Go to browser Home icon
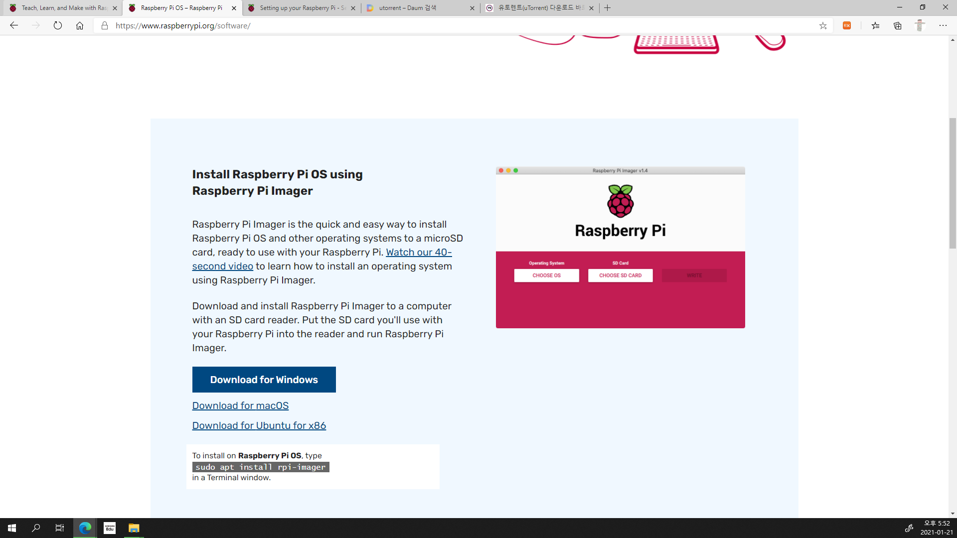 pos(80,25)
